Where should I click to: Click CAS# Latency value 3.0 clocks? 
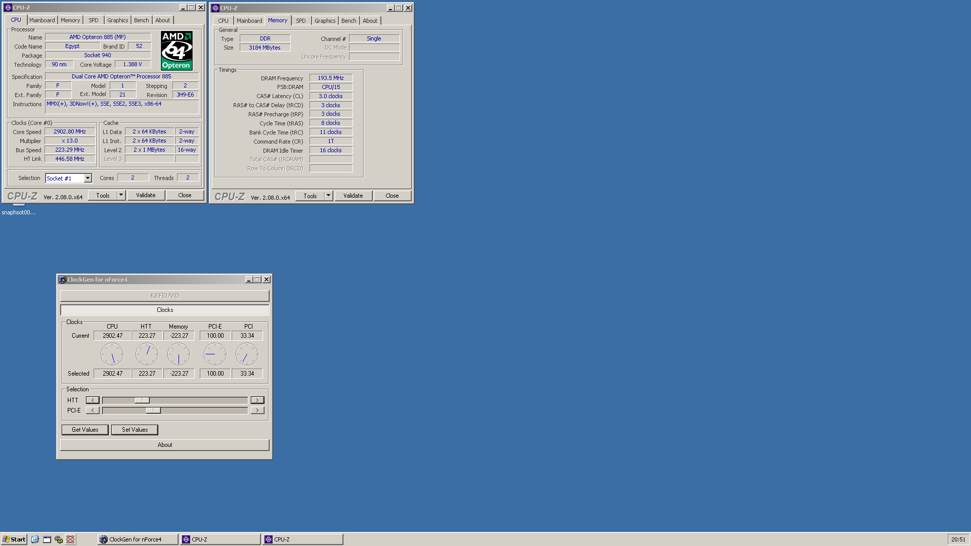click(x=331, y=96)
